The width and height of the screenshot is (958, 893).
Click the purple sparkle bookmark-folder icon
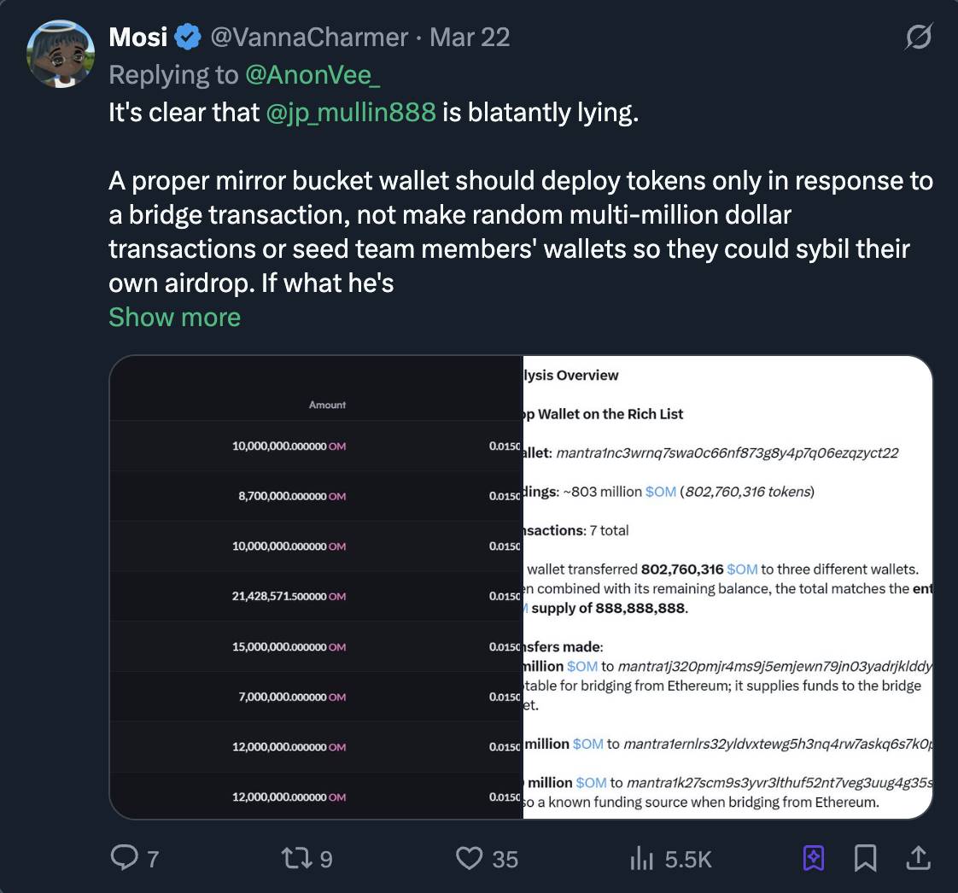click(x=813, y=858)
